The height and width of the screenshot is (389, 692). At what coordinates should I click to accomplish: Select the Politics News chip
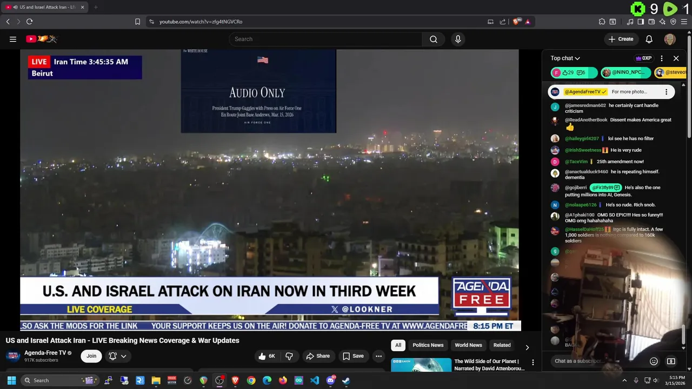[428, 345]
